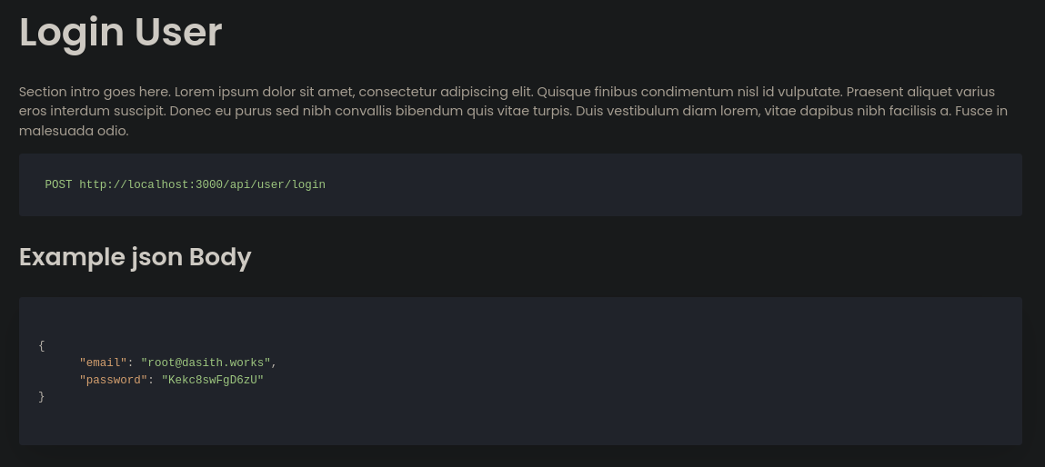Screen dimensions: 1045x467
Task: Click the "/api/user/login" path segment
Action: point(274,184)
